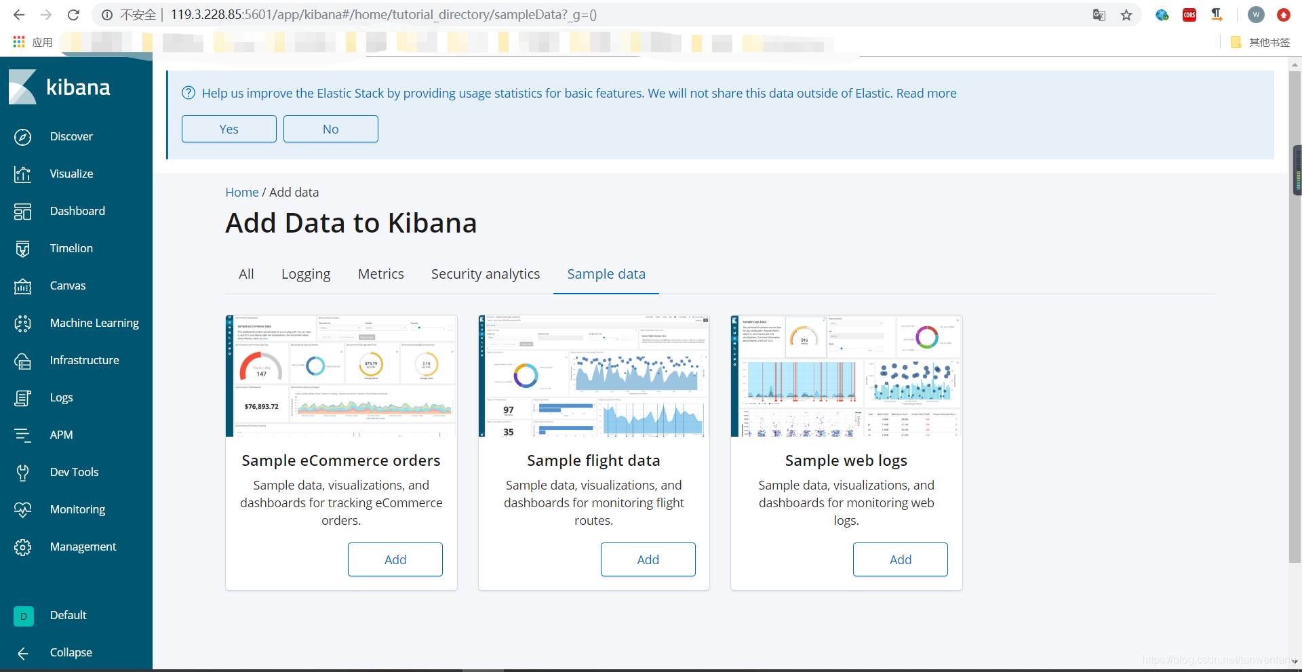This screenshot has width=1302, height=672.
Task: Open the Discover compass icon
Action: pos(22,137)
